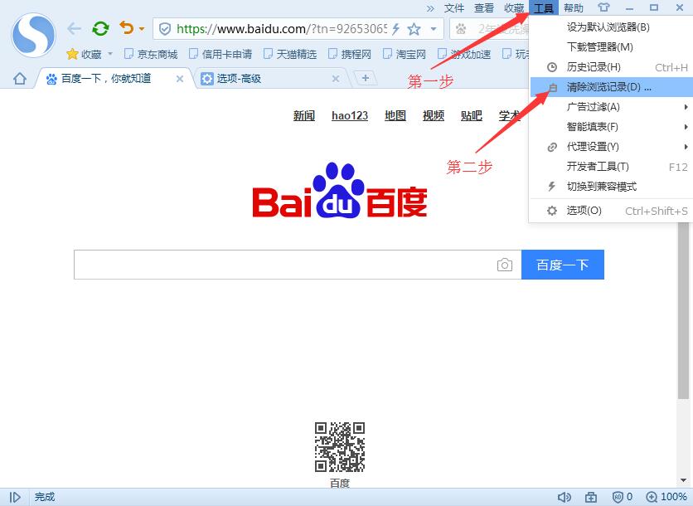Image resolution: width=693 pixels, height=506 pixels.
Task: Click the Baidu QR code image
Action: tap(339, 447)
